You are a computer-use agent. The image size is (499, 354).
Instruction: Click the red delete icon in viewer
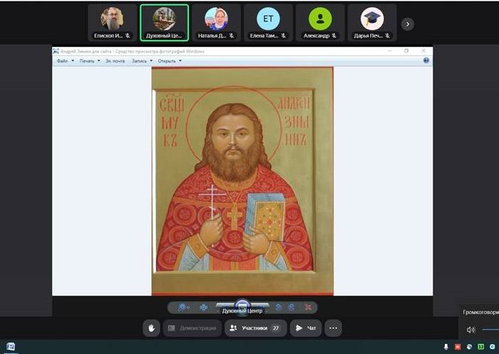[308, 308]
